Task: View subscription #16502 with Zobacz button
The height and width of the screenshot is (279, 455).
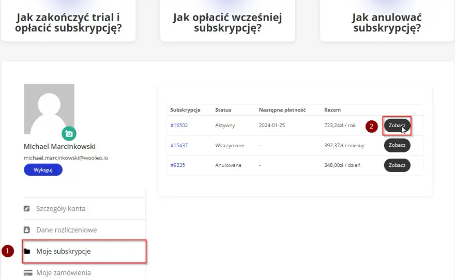Action: 397,126
